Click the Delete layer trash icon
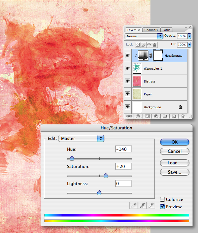 183,116
